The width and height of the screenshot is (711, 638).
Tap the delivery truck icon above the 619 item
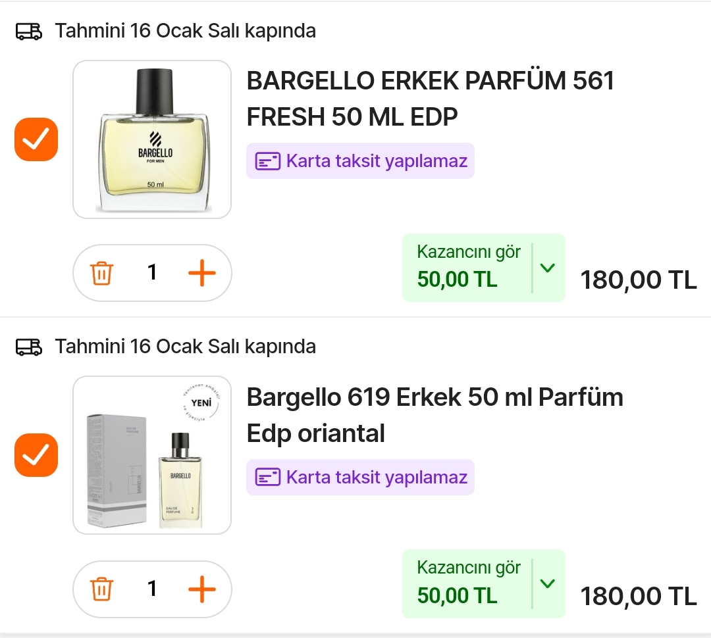[x=29, y=347]
